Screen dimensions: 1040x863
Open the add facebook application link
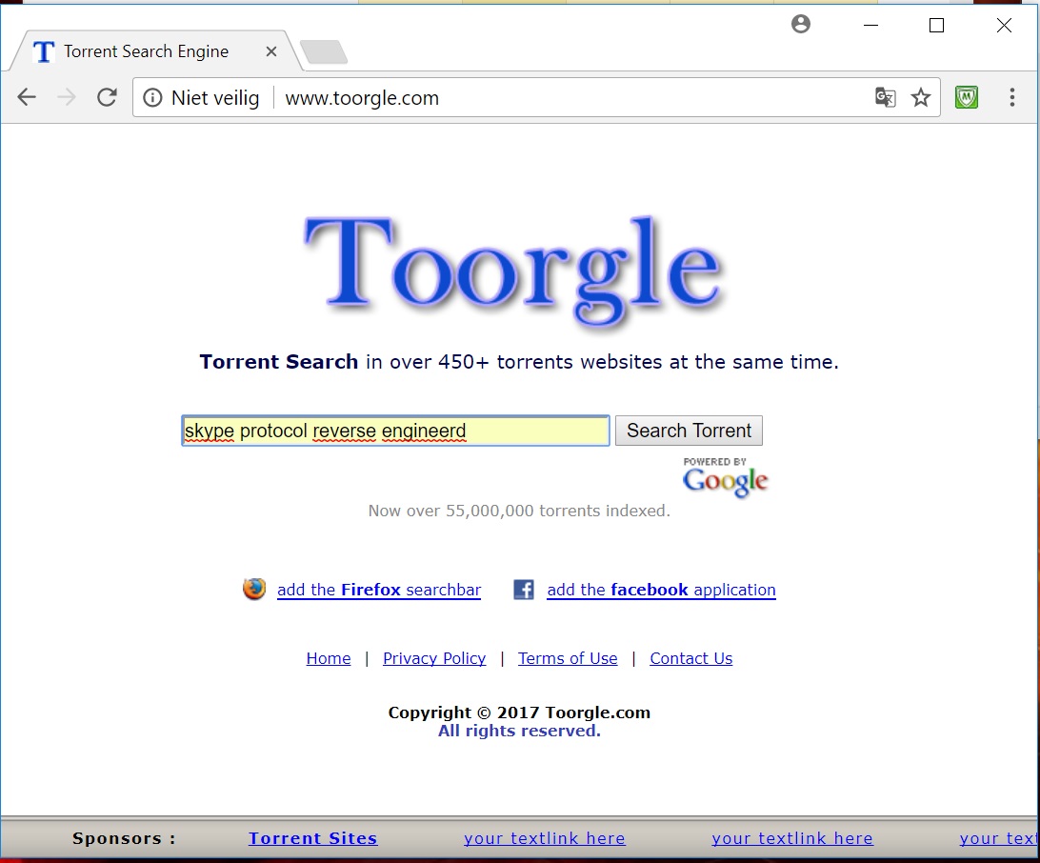tap(661, 590)
